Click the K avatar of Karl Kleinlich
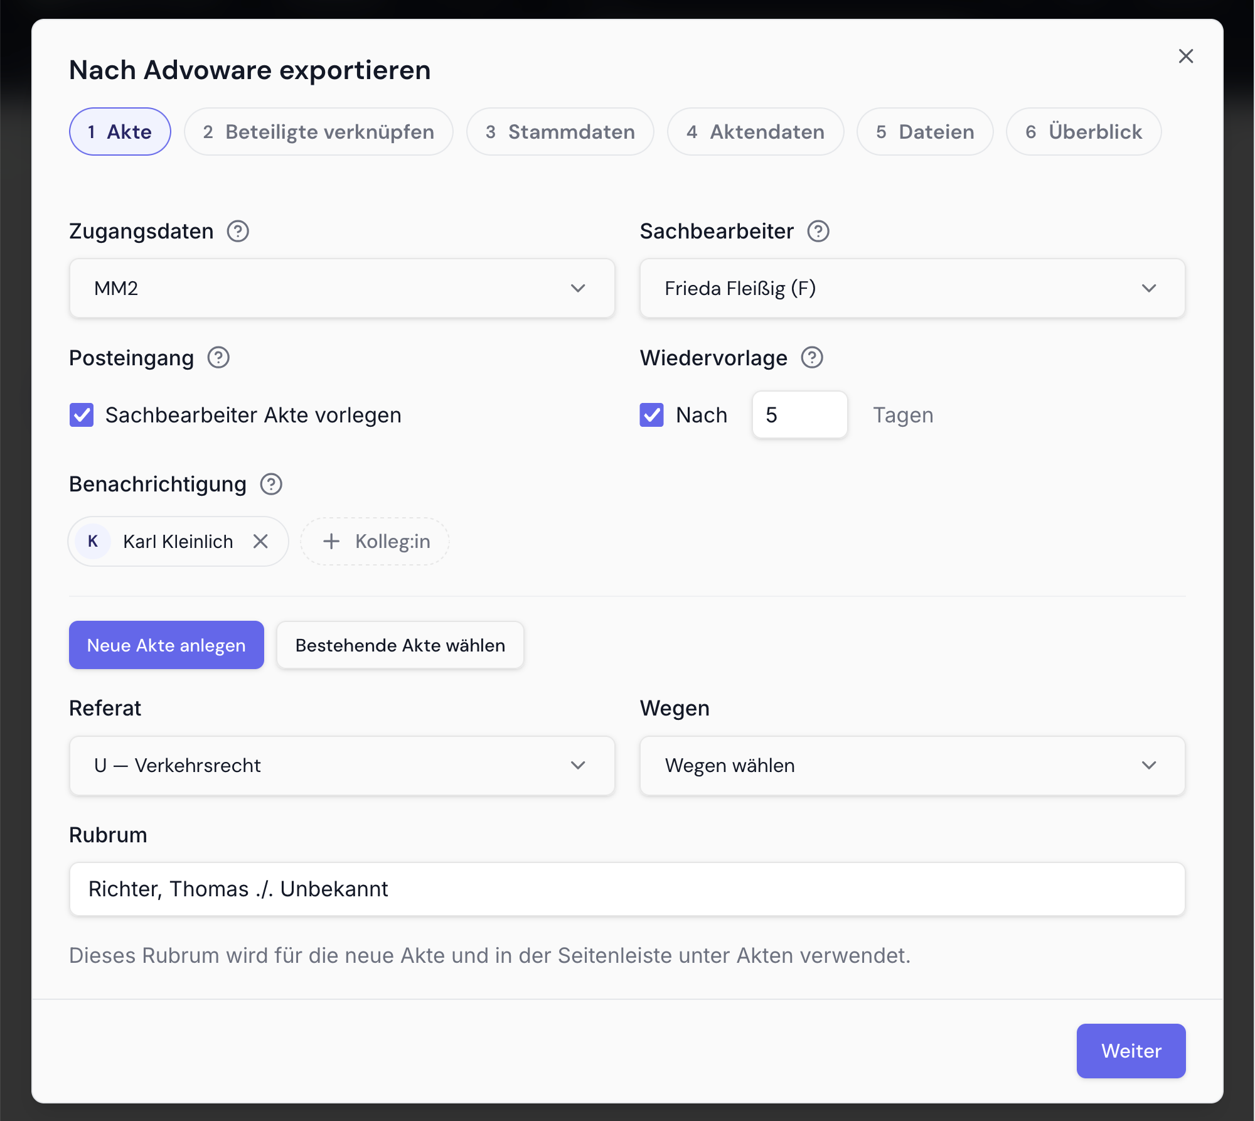The width and height of the screenshot is (1255, 1121). pos(93,541)
